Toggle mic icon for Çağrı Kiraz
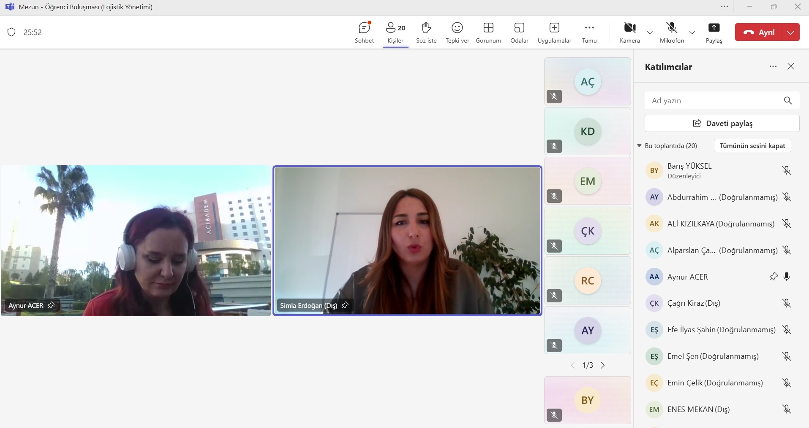Screen dimensions: 809x428 [787, 303]
